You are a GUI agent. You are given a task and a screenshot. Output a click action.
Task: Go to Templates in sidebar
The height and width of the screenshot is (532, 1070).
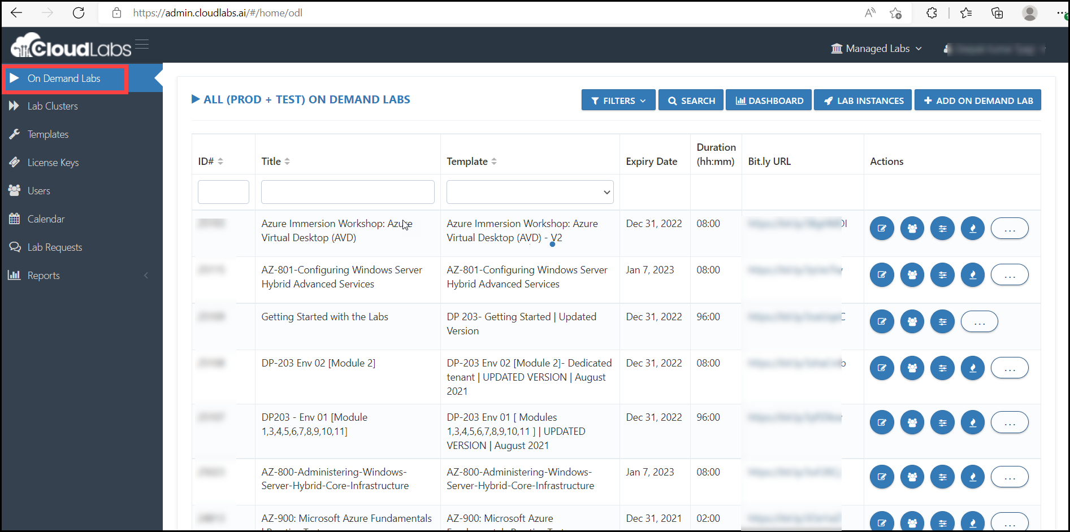coord(48,134)
